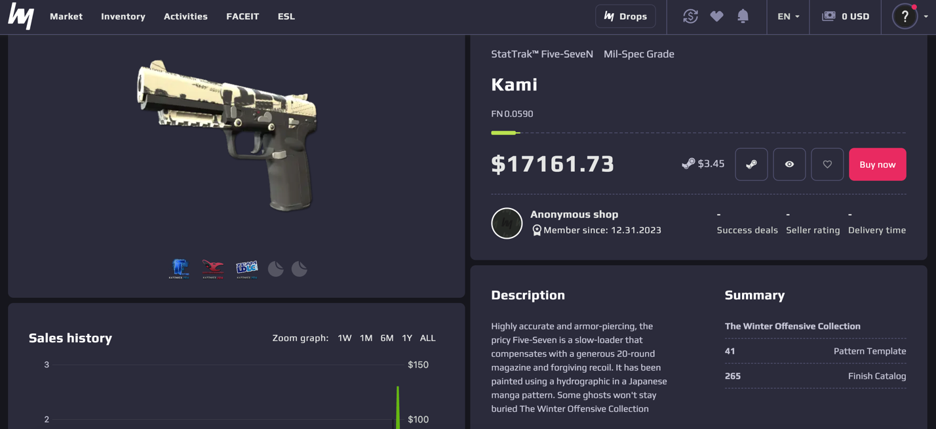This screenshot has height=429, width=936.
Task: Go to the ESL section
Action: click(286, 16)
